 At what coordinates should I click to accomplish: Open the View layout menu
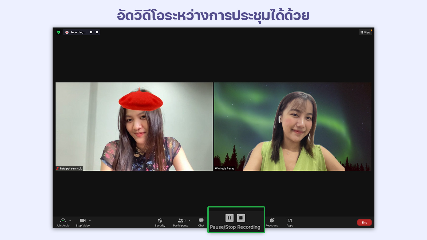tap(365, 32)
